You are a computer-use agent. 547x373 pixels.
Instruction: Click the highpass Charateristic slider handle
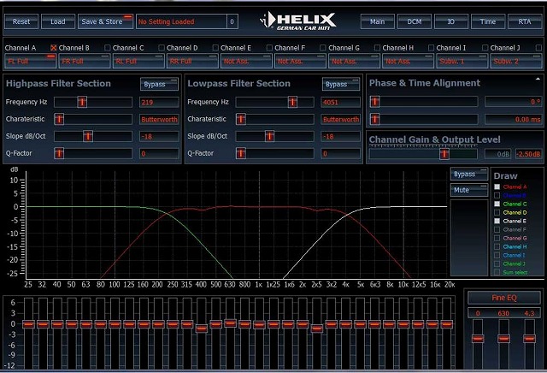point(59,119)
